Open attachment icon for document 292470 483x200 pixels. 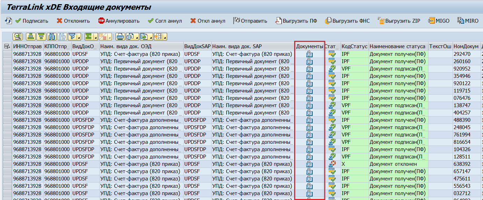click(309, 54)
